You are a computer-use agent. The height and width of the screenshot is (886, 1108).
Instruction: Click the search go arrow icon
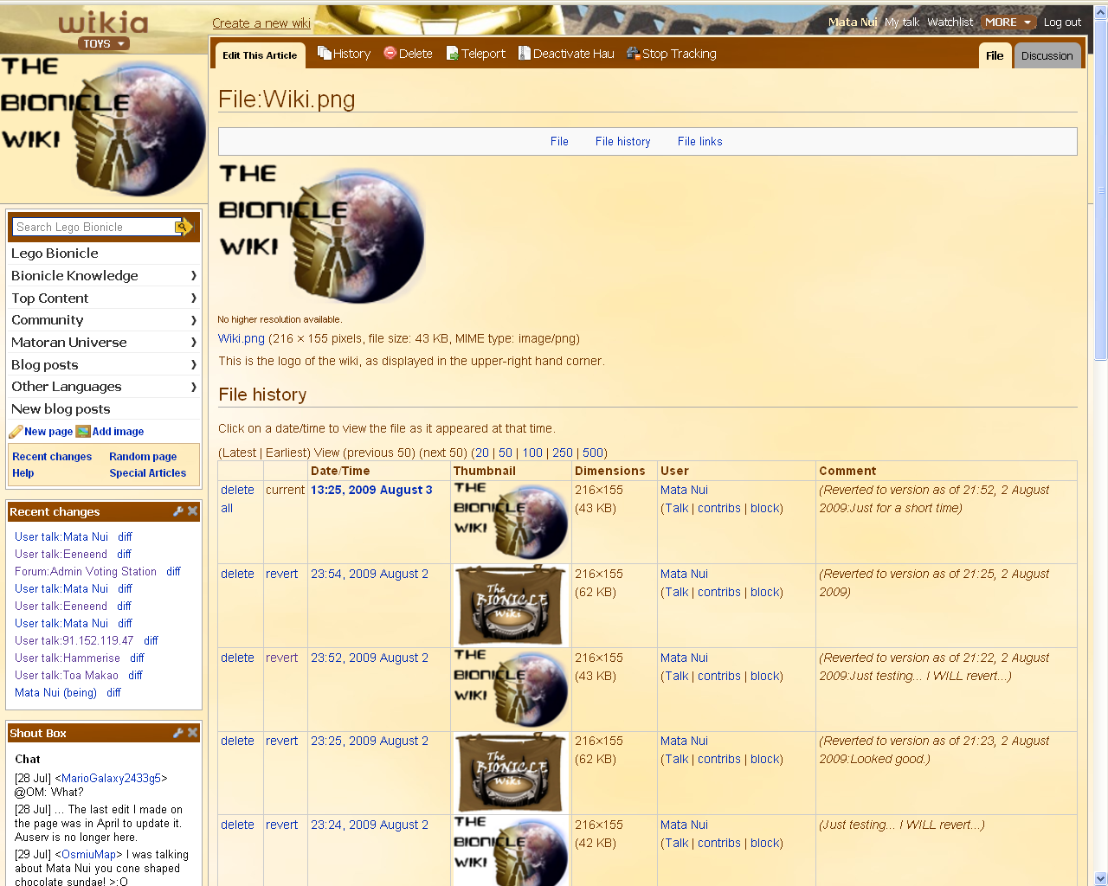184,227
